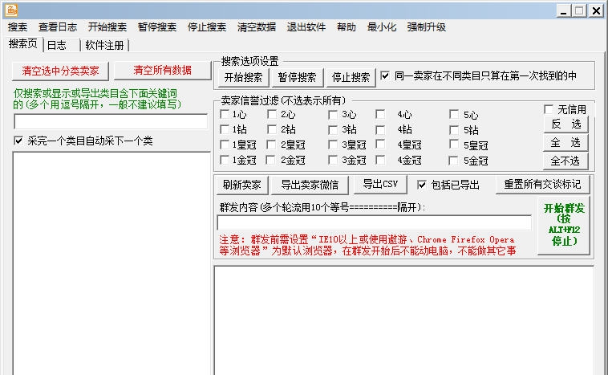Click 停止搜索 button in search options group
608x375 pixels.
point(351,77)
